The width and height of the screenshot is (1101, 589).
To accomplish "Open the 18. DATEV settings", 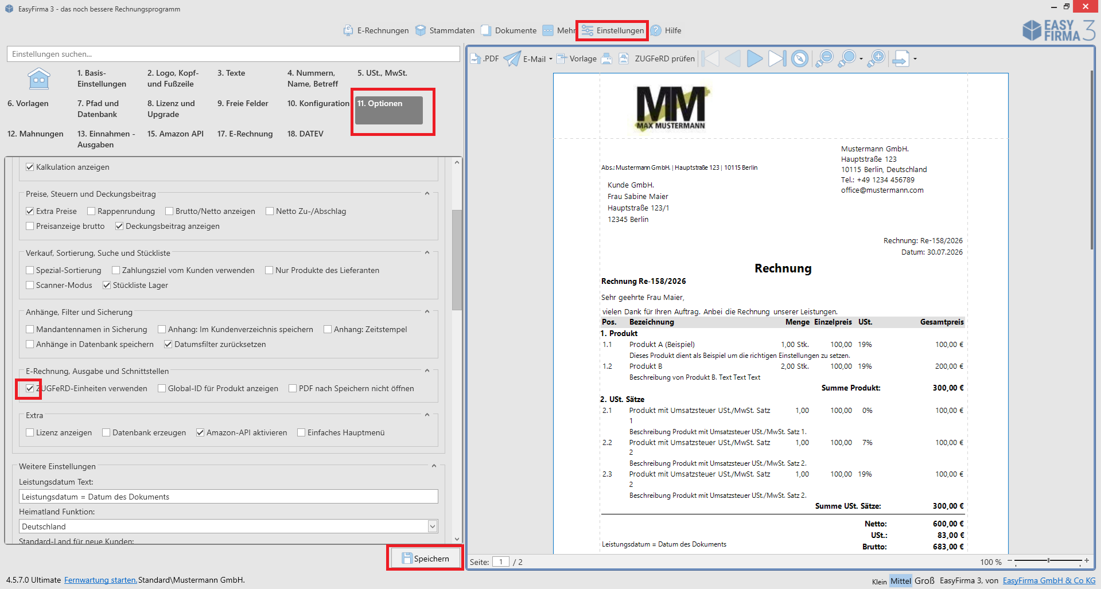I will [x=305, y=134].
